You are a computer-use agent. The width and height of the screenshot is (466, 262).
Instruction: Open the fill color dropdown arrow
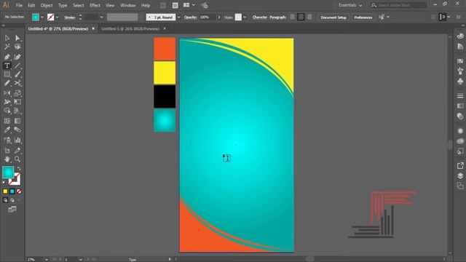(42, 17)
